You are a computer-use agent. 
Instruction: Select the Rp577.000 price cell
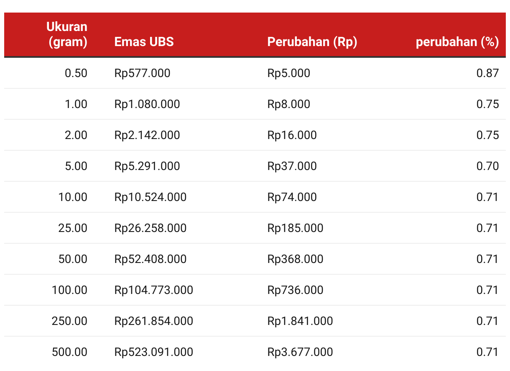(143, 73)
